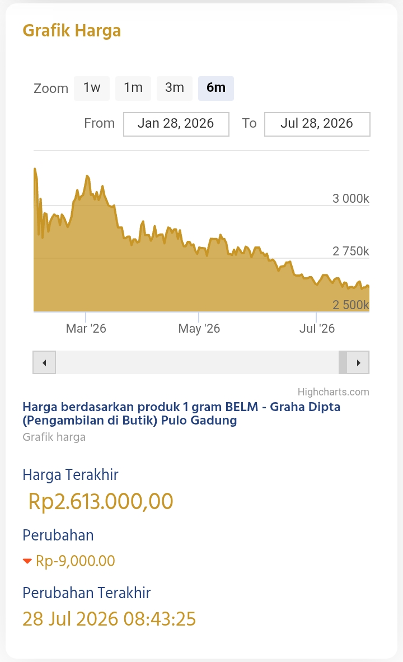Click the To date field Jul 28, 2026
The width and height of the screenshot is (403, 662).
pyautogui.click(x=317, y=124)
